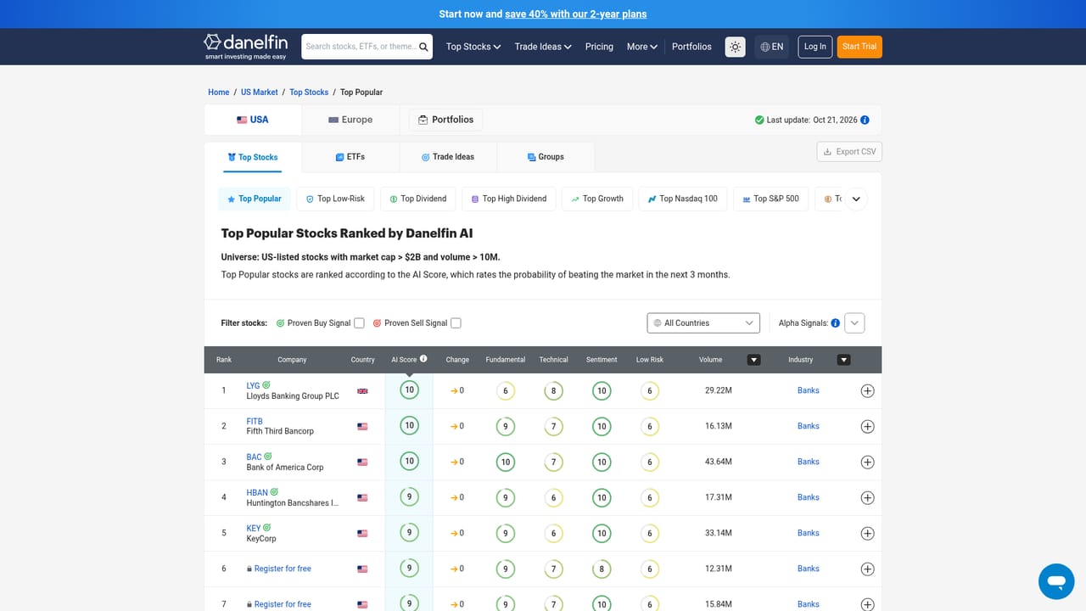Screen dimensions: 1086x611
Task: Click the Export CSV button
Action: [849, 152]
